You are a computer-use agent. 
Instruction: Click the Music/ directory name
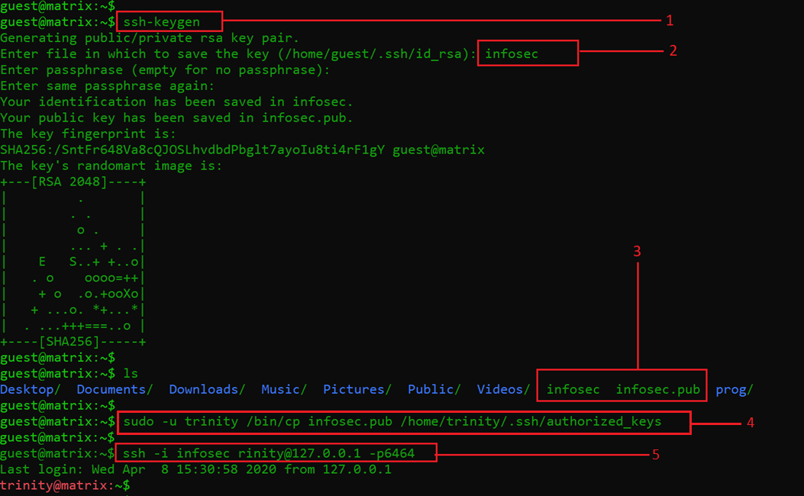coord(283,389)
